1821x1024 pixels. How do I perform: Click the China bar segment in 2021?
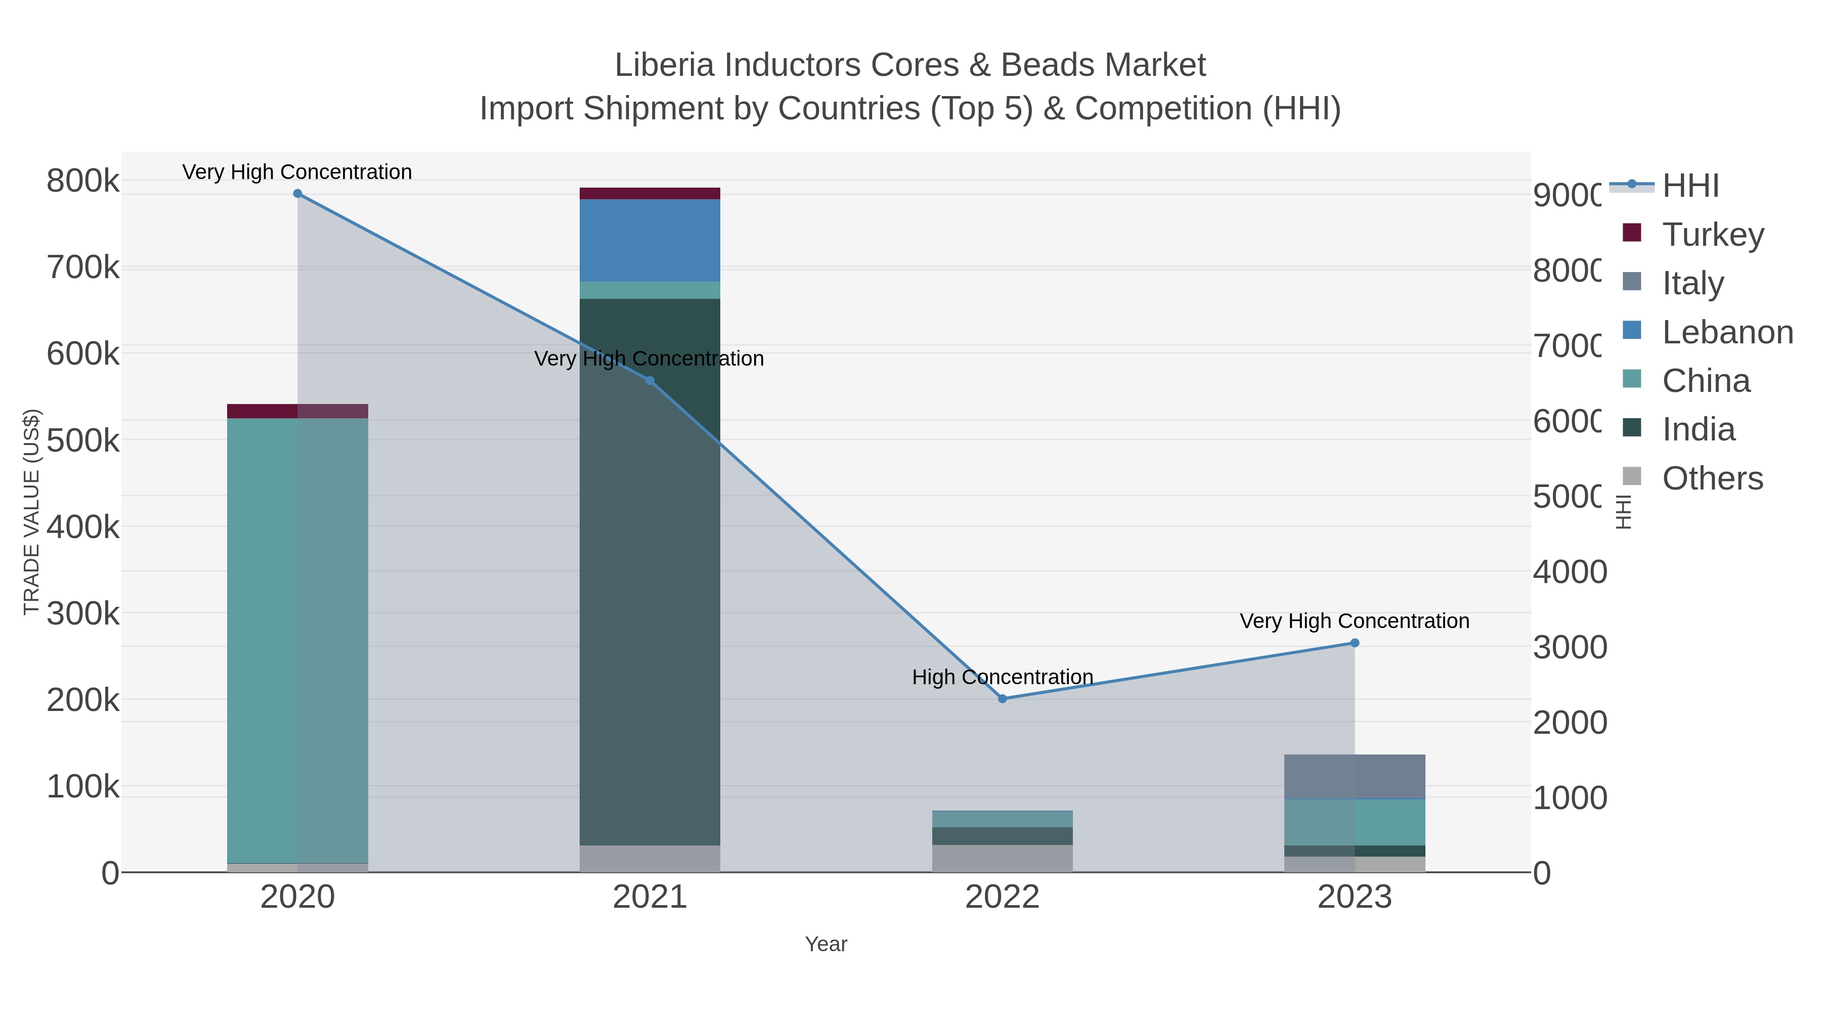(x=649, y=290)
